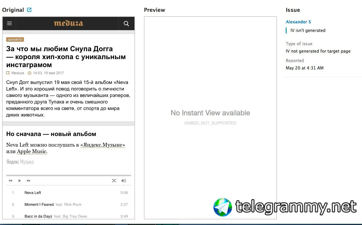Play the Yandex Music player
This screenshot has height=225, width=362.
pyautogui.click(x=20, y=181)
